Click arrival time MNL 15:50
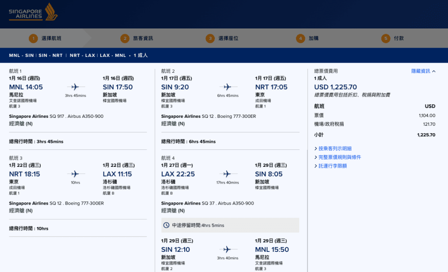 (x=272, y=249)
